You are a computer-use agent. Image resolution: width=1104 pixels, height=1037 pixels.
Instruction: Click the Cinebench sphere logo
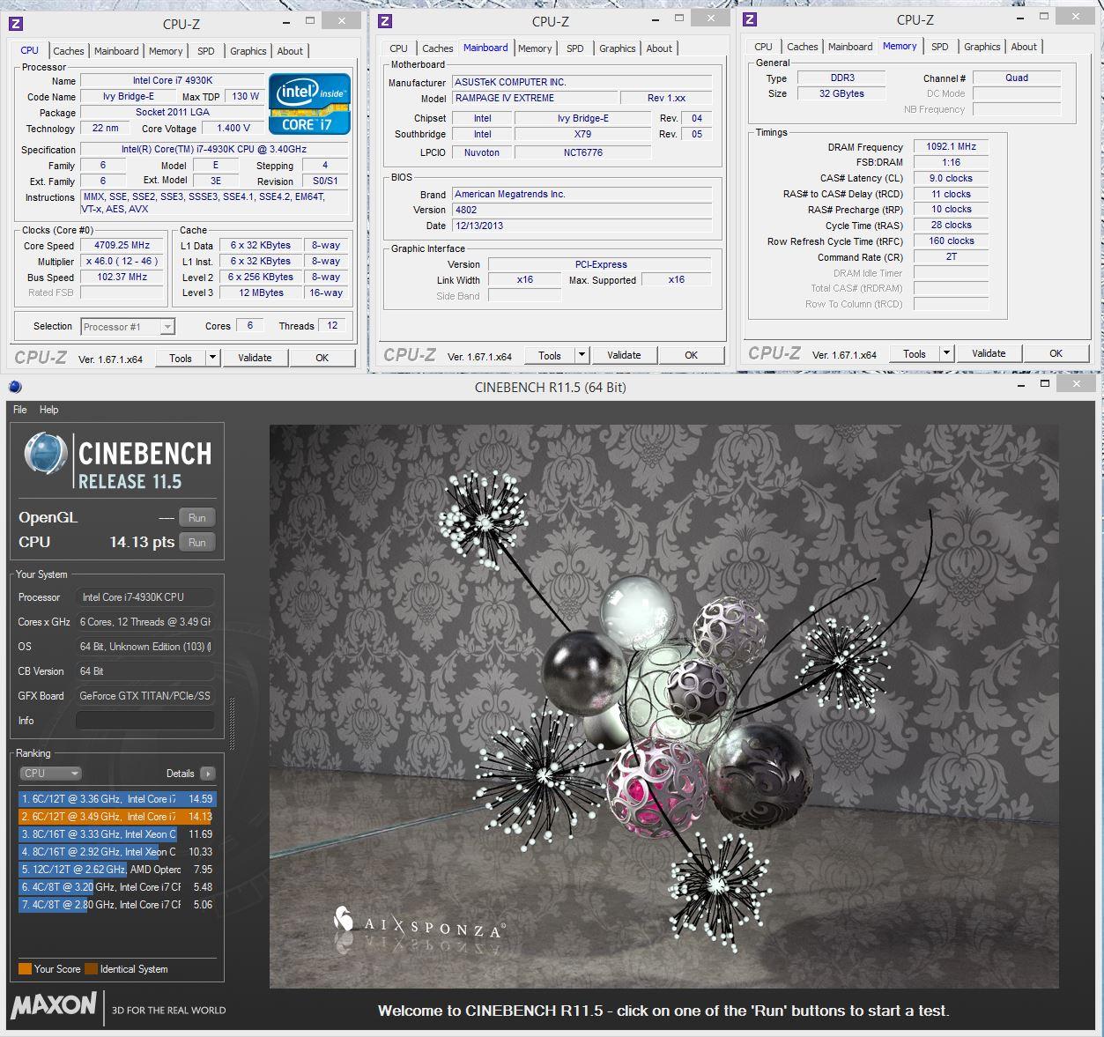tap(46, 455)
